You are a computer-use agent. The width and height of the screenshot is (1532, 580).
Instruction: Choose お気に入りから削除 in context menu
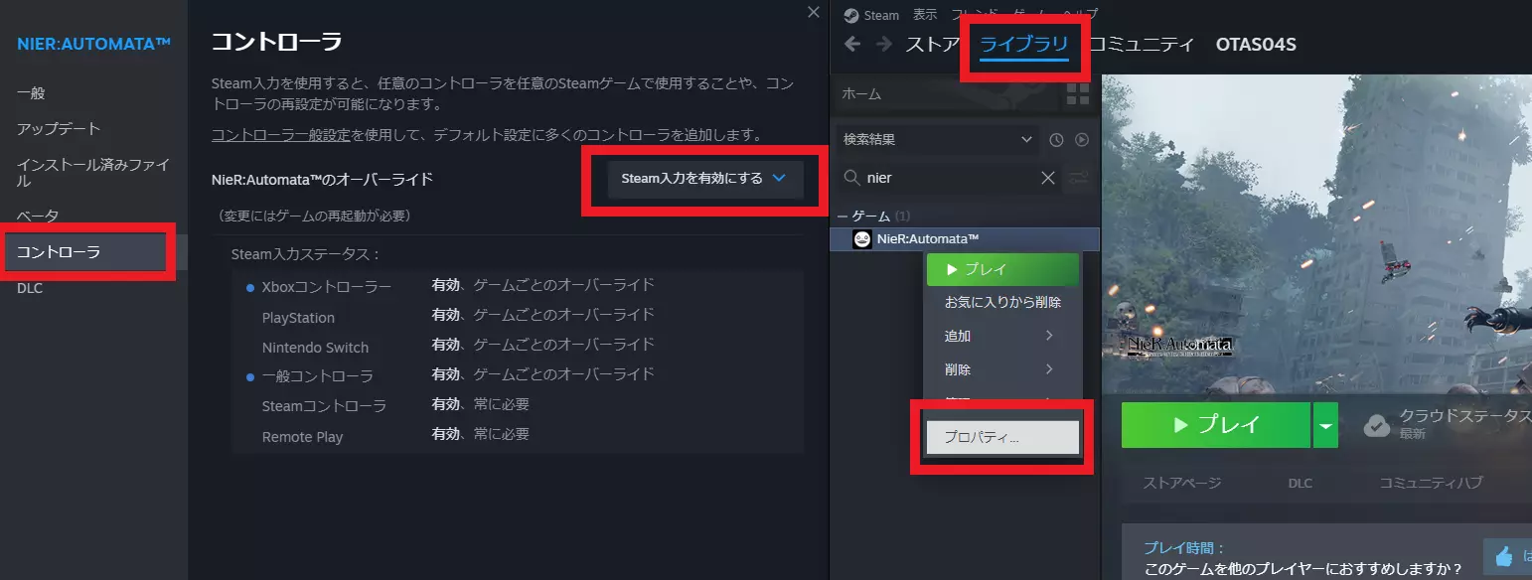[1002, 302]
